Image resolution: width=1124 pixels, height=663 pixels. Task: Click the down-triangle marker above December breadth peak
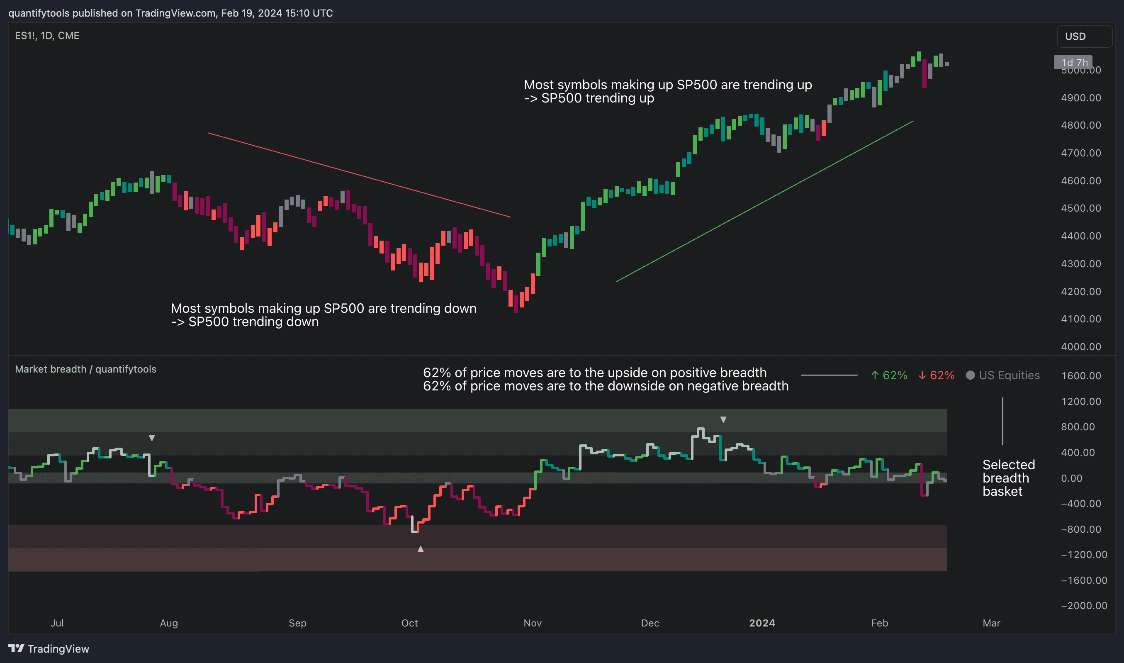723,419
